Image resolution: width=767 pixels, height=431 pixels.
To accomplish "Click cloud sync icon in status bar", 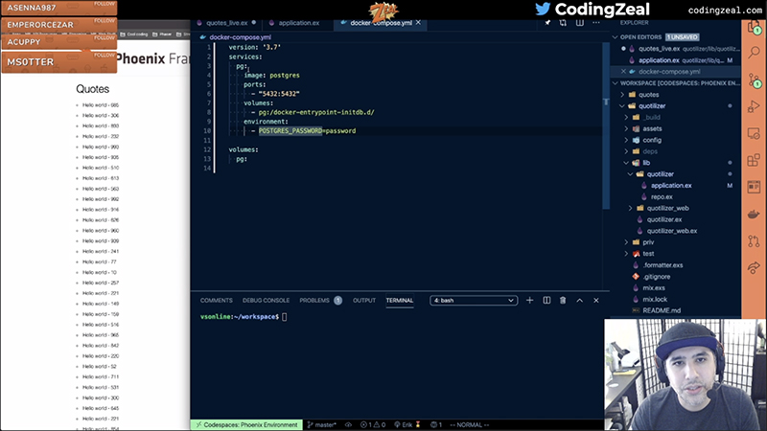I will point(348,424).
